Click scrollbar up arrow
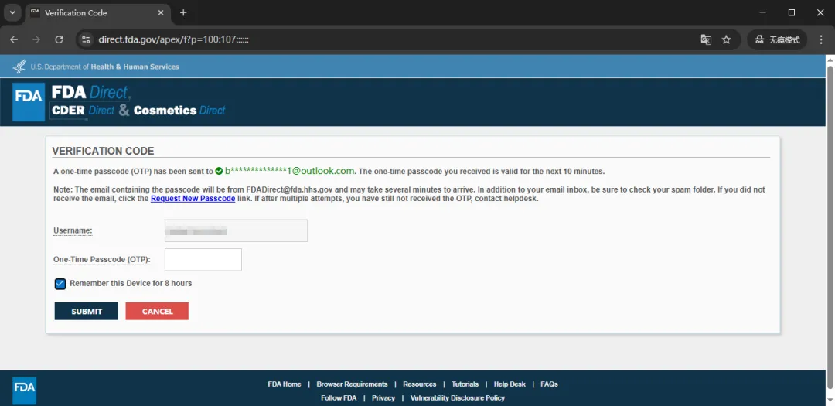 tap(830, 59)
